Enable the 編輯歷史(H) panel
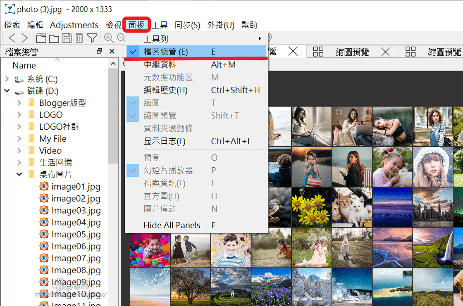The width and height of the screenshot is (463, 306). (197, 90)
